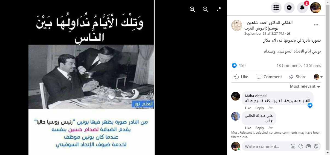Open the Facebook menu grid icon
This screenshot has height=155, width=330.
tap(276, 8)
